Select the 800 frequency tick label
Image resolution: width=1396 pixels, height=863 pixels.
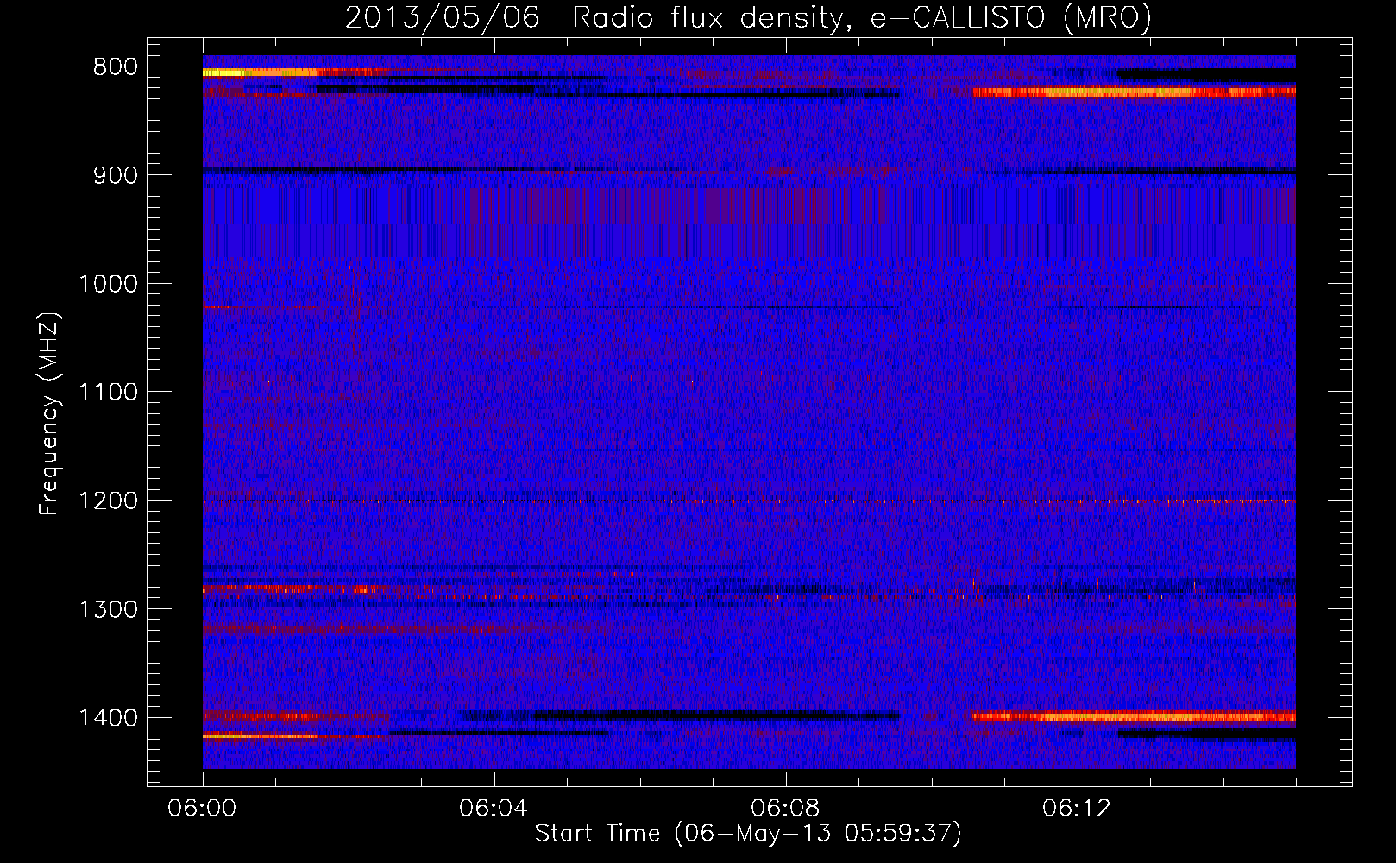[114, 67]
